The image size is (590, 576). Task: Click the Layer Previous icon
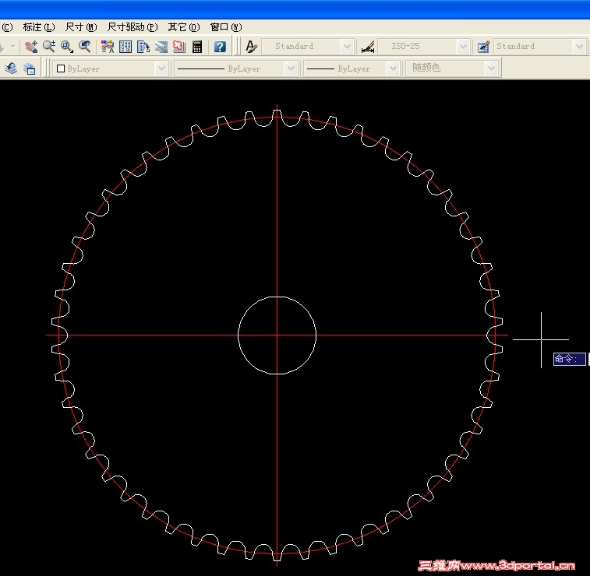[x=11, y=68]
